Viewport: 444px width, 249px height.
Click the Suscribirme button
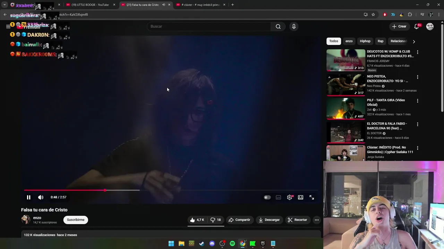coord(76,220)
